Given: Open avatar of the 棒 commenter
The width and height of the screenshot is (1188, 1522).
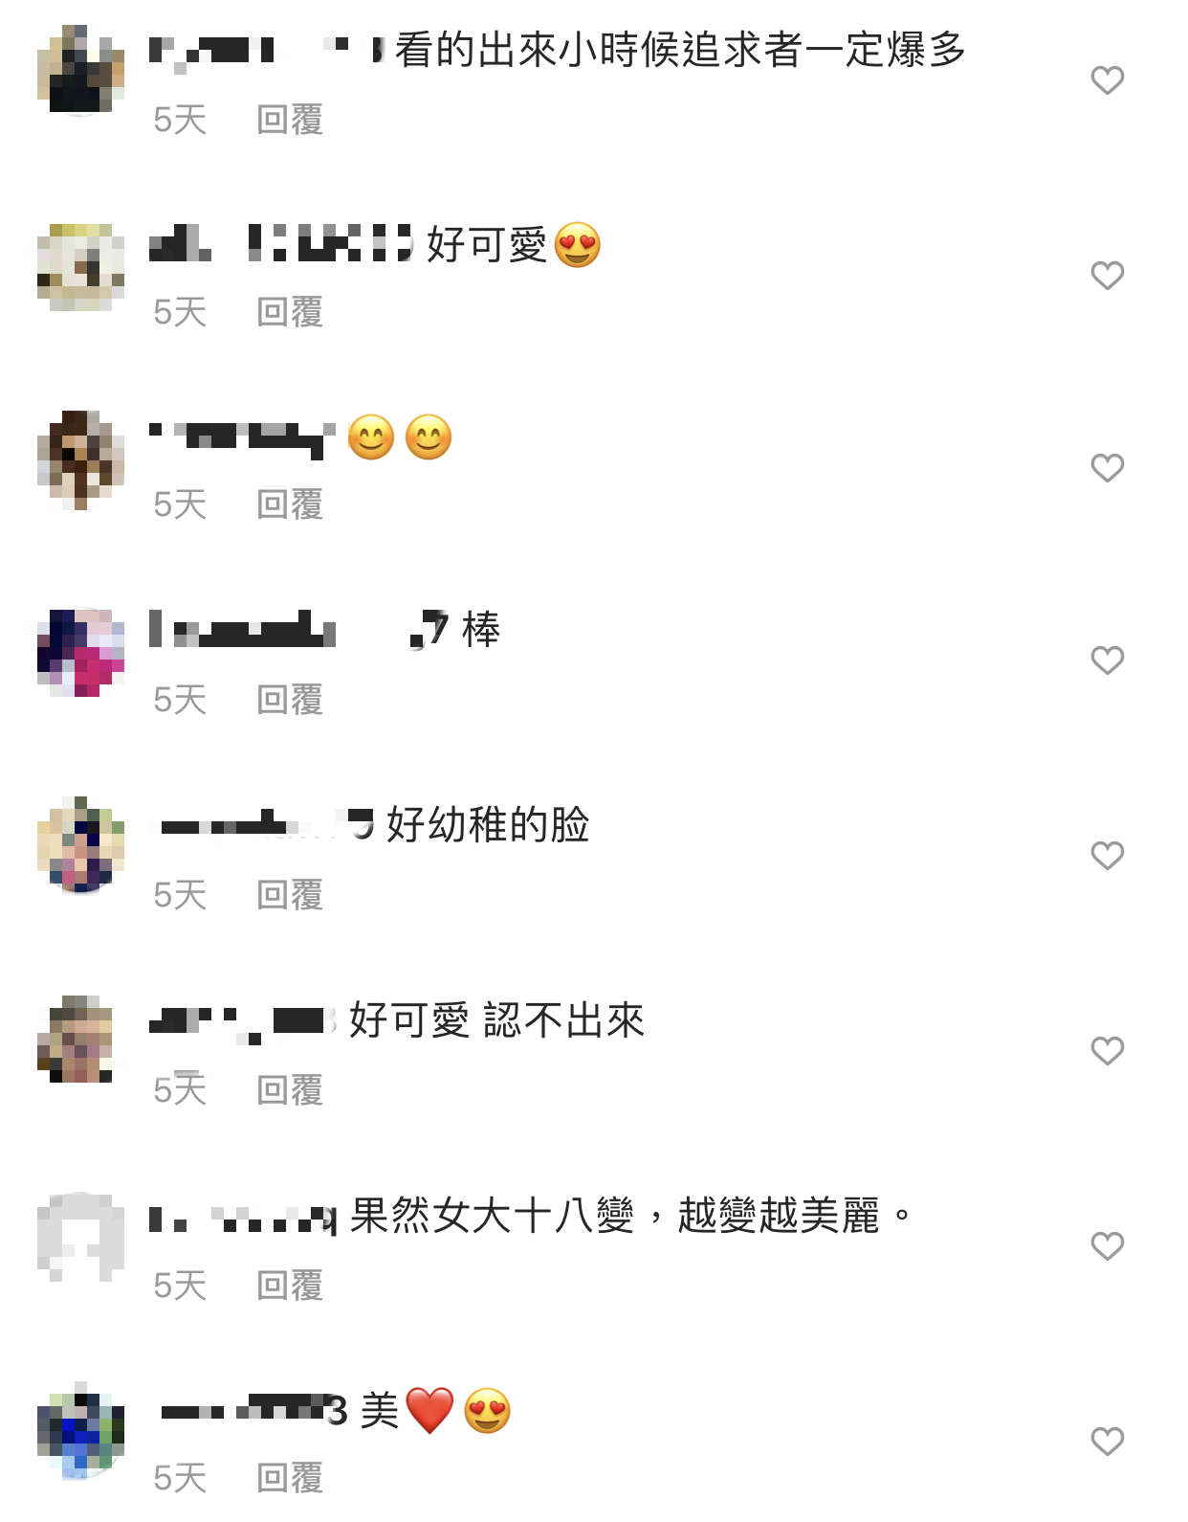Looking at the screenshot, I should click(80, 651).
